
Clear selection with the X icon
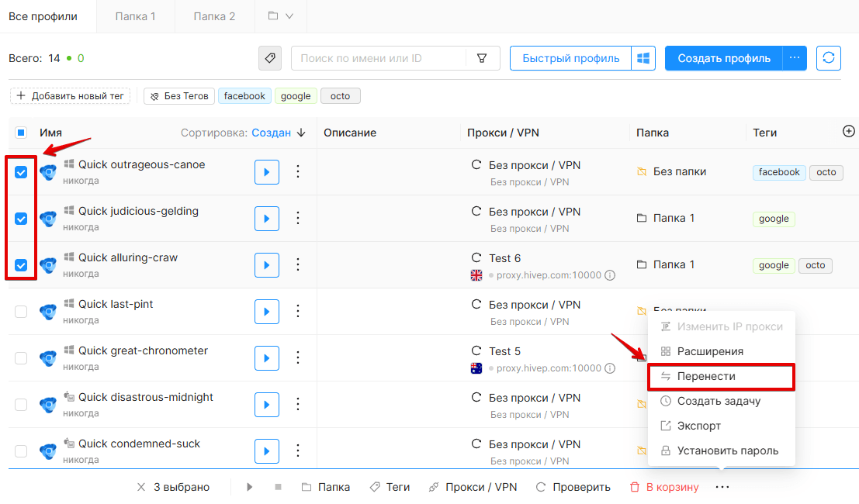click(x=141, y=487)
